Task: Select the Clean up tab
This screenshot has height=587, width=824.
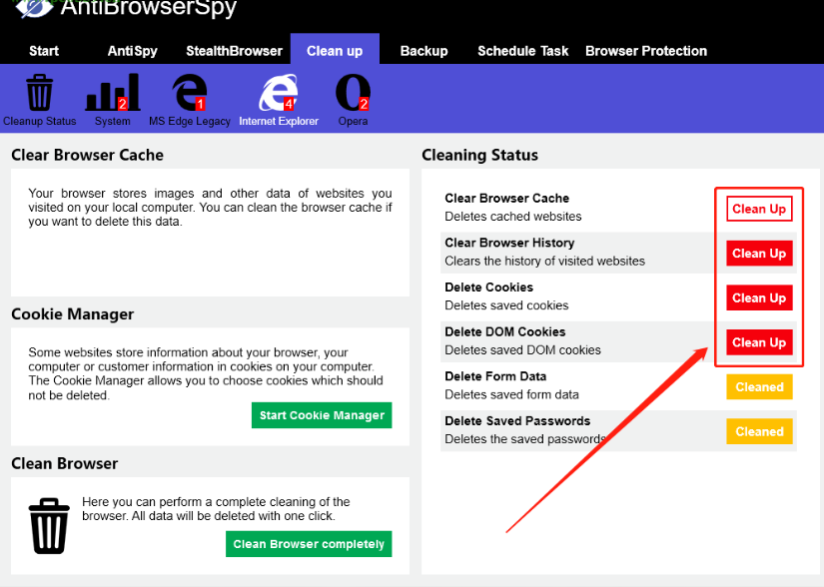Action: pyautogui.click(x=335, y=51)
